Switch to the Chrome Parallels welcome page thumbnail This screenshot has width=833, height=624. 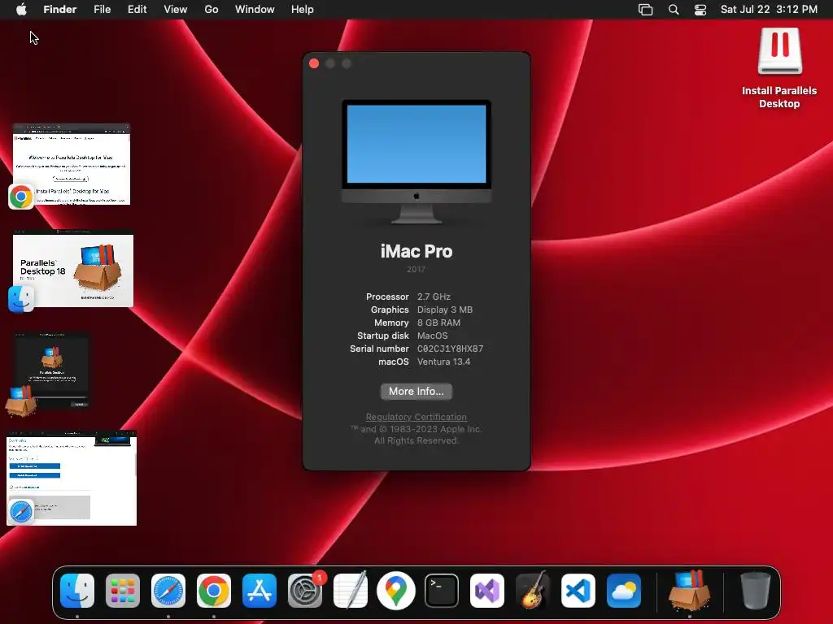[x=72, y=164]
